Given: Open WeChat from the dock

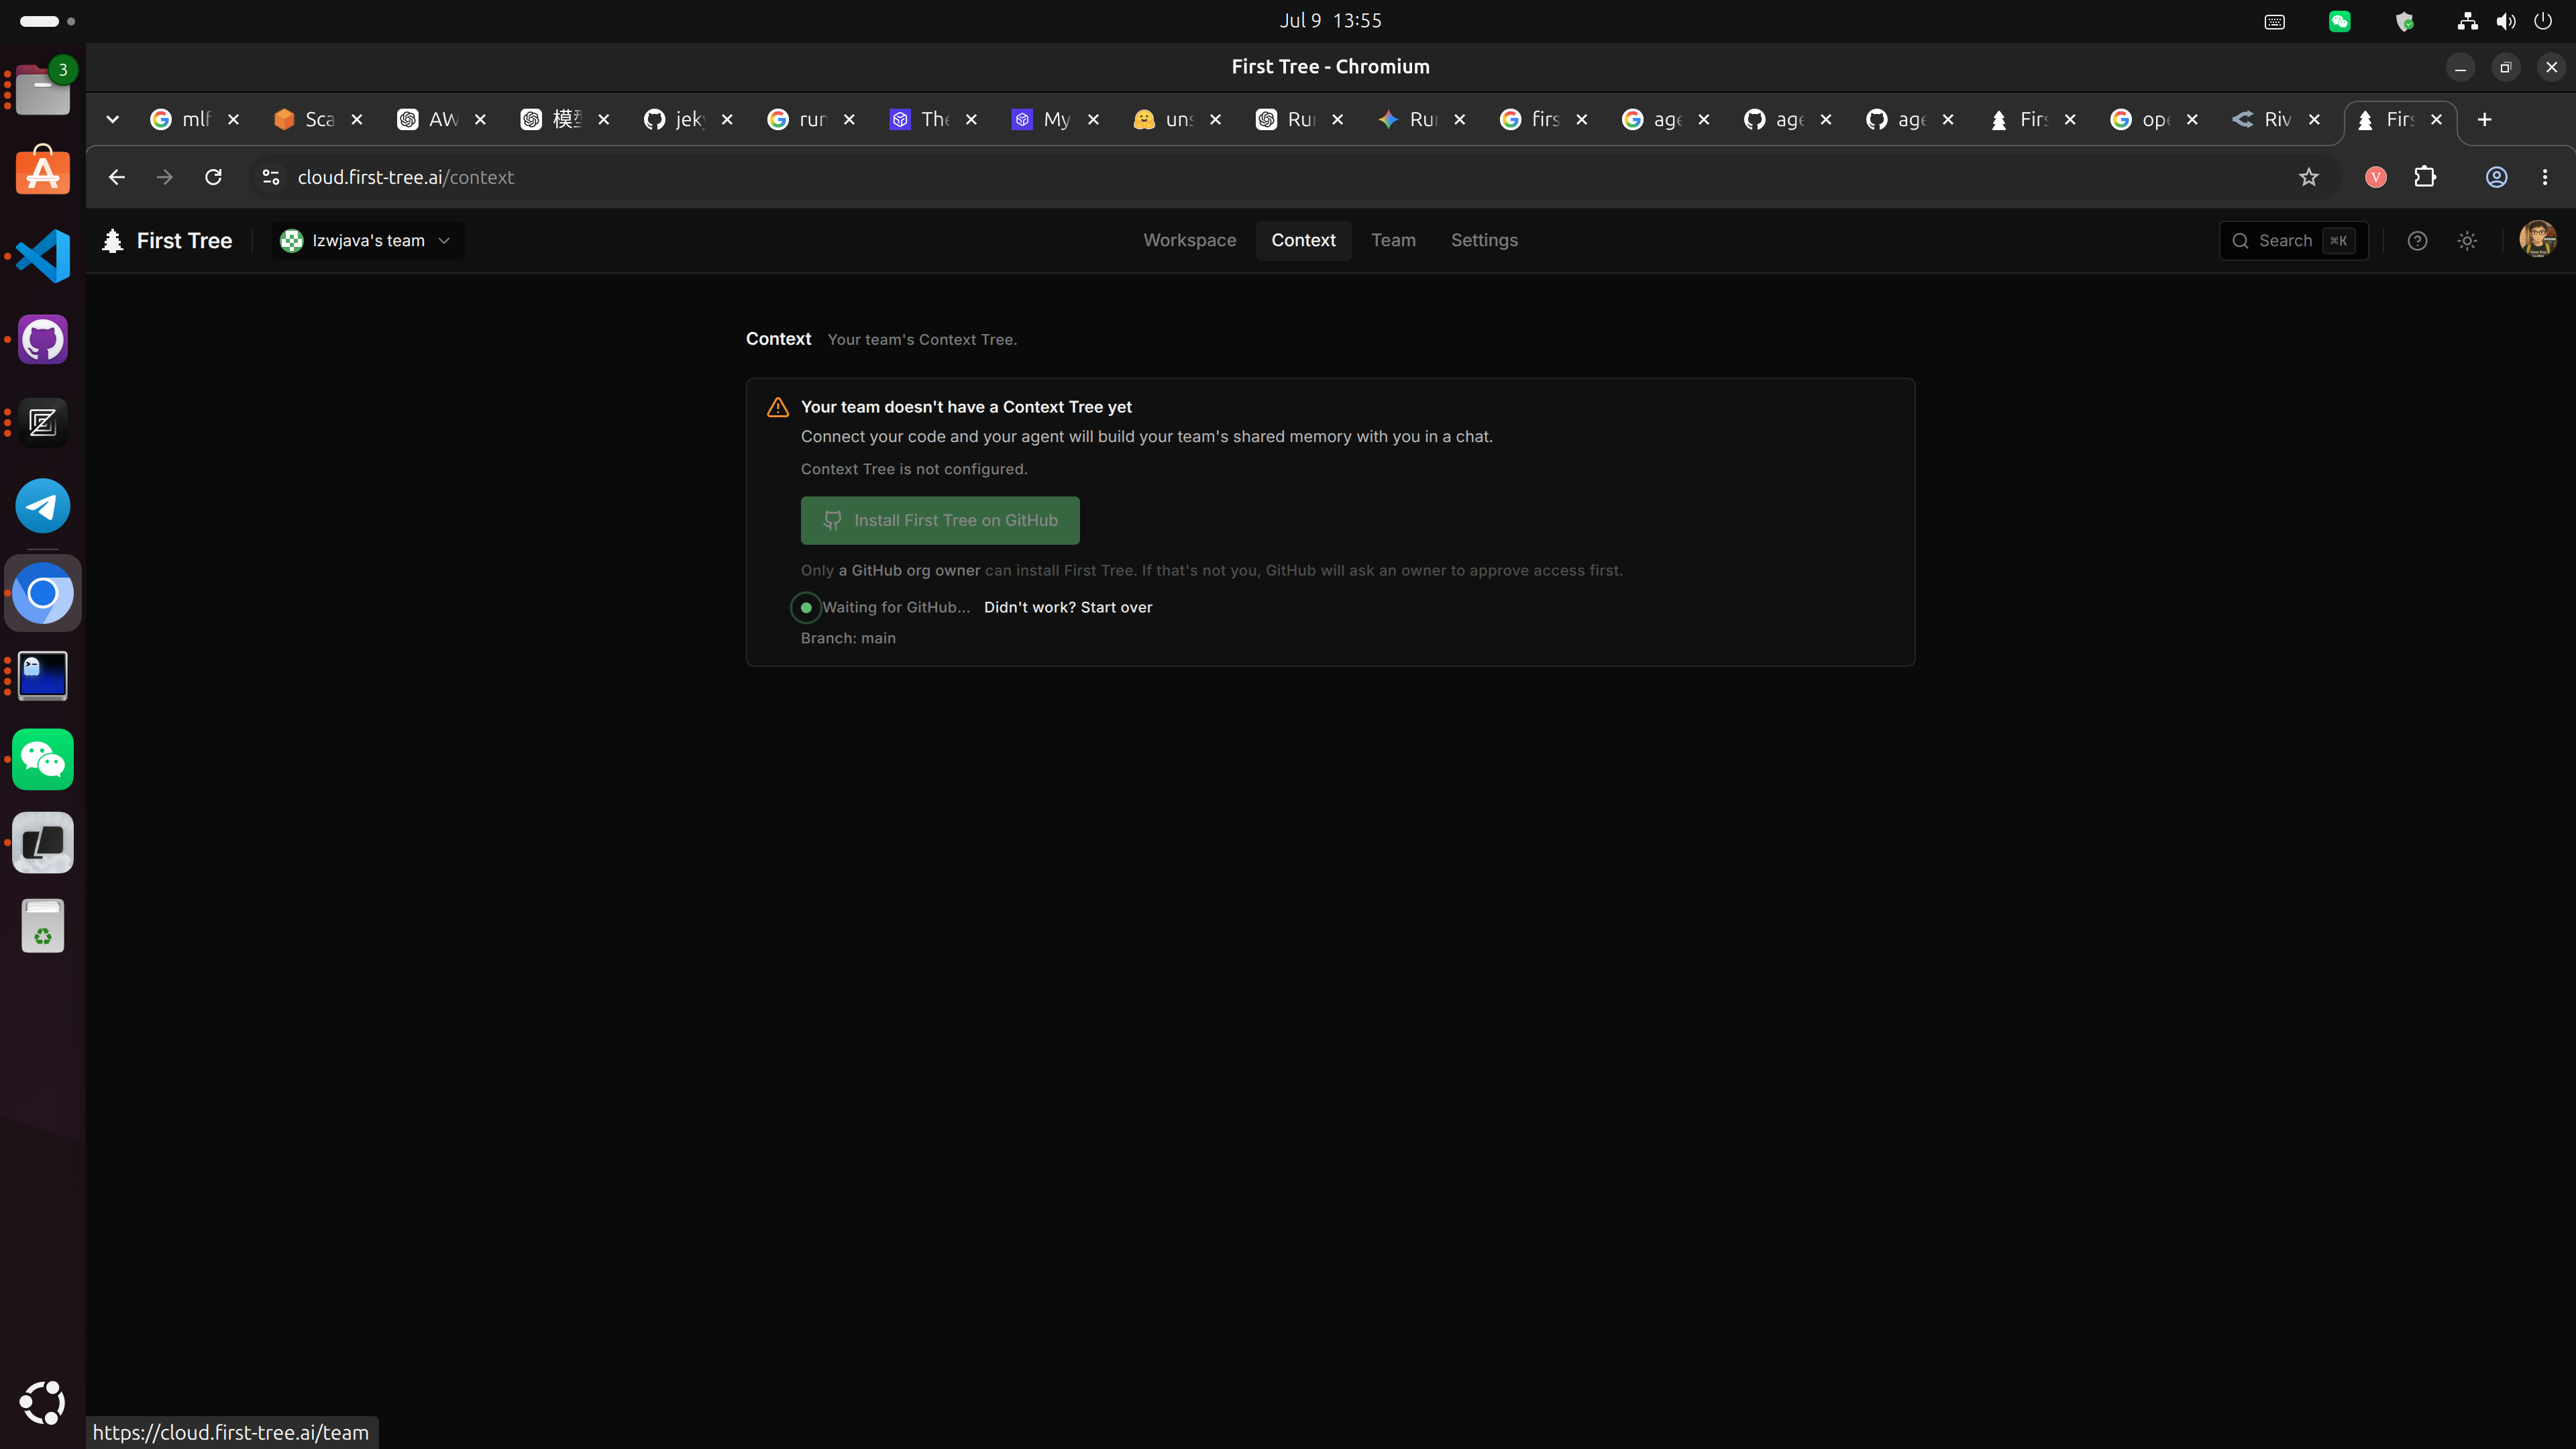Looking at the screenshot, I should point(43,760).
